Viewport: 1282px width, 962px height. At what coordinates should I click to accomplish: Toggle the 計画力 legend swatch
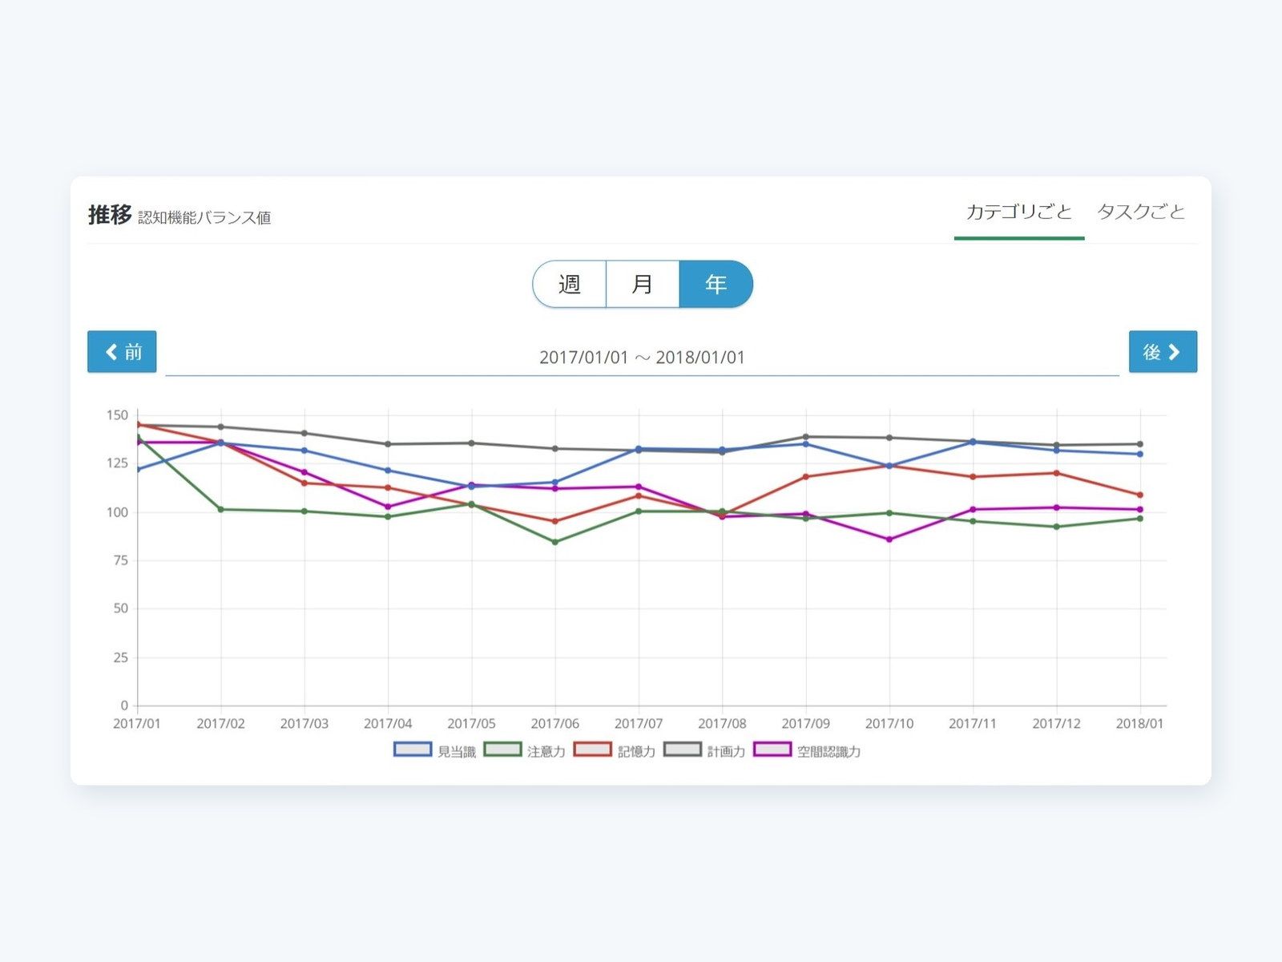click(683, 750)
